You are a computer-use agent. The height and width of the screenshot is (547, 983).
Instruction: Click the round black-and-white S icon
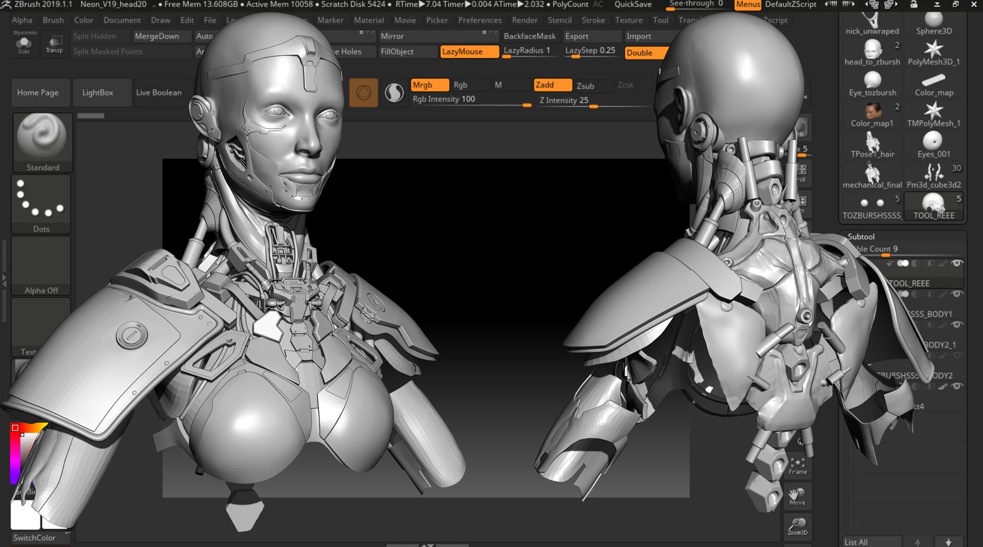(394, 92)
